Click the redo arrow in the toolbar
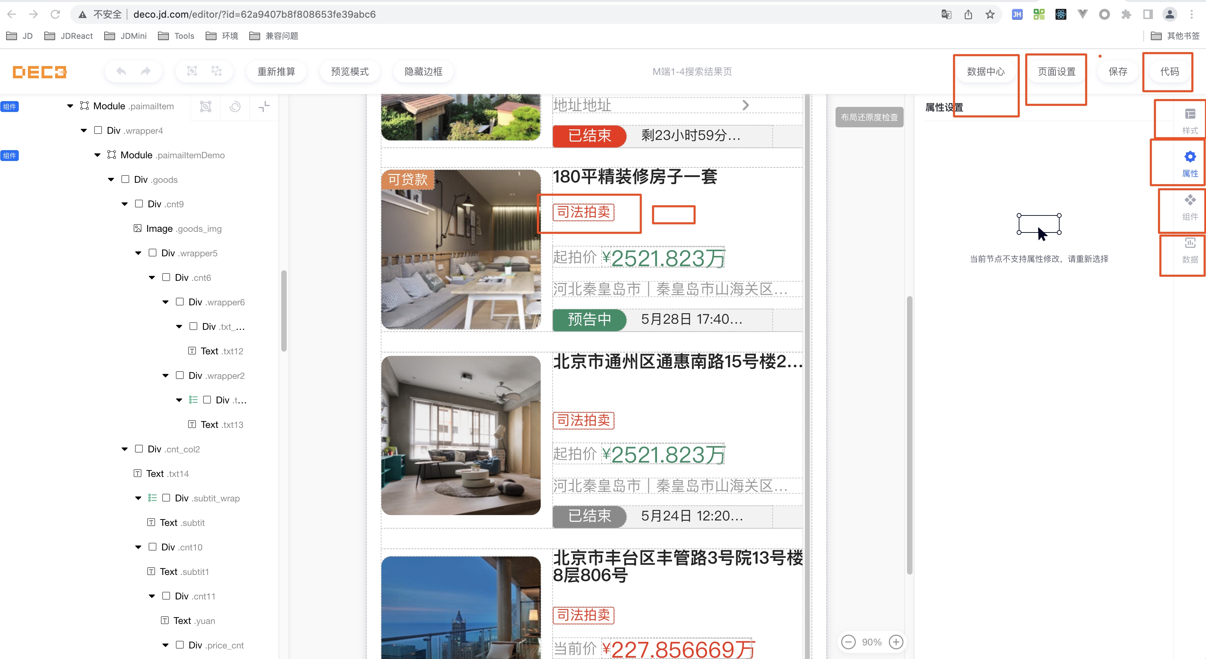1206x659 pixels. tap(146, 71)
